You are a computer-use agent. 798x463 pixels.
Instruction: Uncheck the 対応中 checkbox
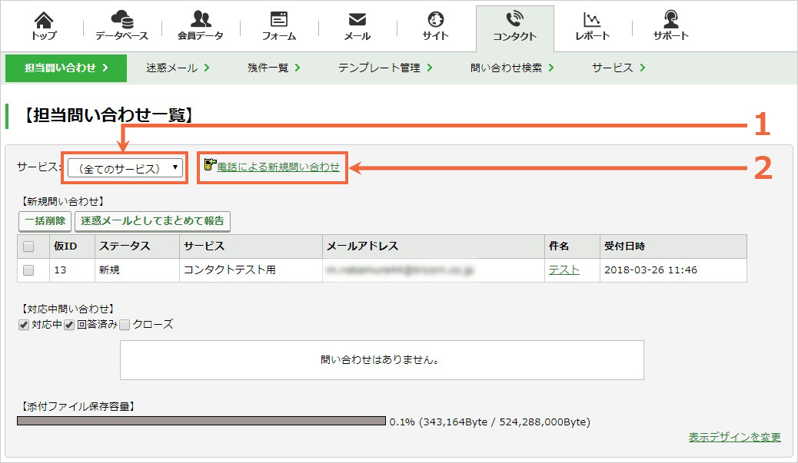click(x=23, y=325)
